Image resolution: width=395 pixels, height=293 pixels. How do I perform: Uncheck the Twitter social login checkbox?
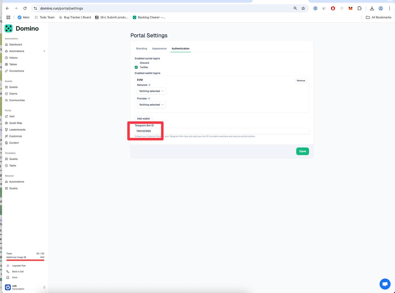coord(136,67)
